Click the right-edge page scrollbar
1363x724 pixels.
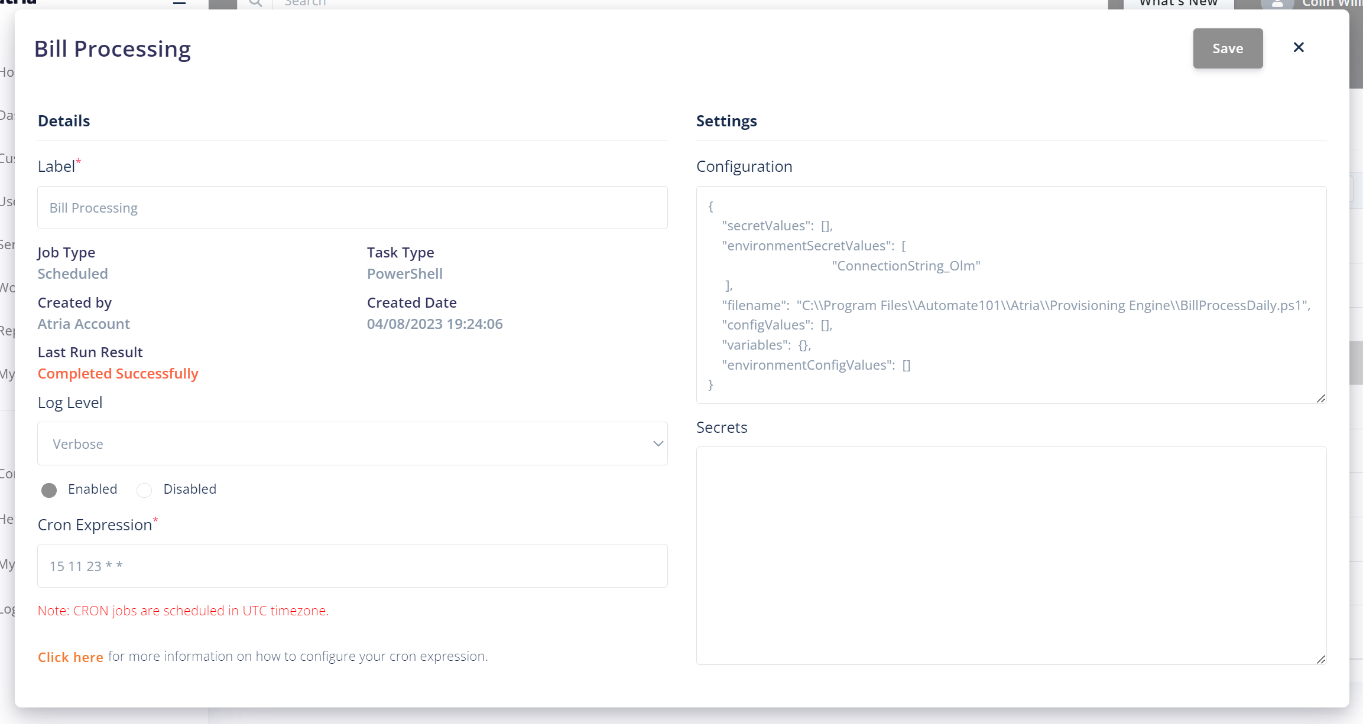(x=1355, y=363)
